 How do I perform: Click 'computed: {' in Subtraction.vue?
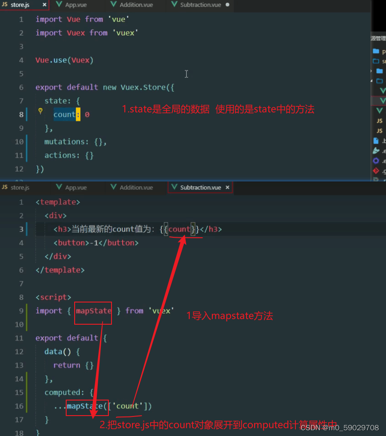(69, 393)
